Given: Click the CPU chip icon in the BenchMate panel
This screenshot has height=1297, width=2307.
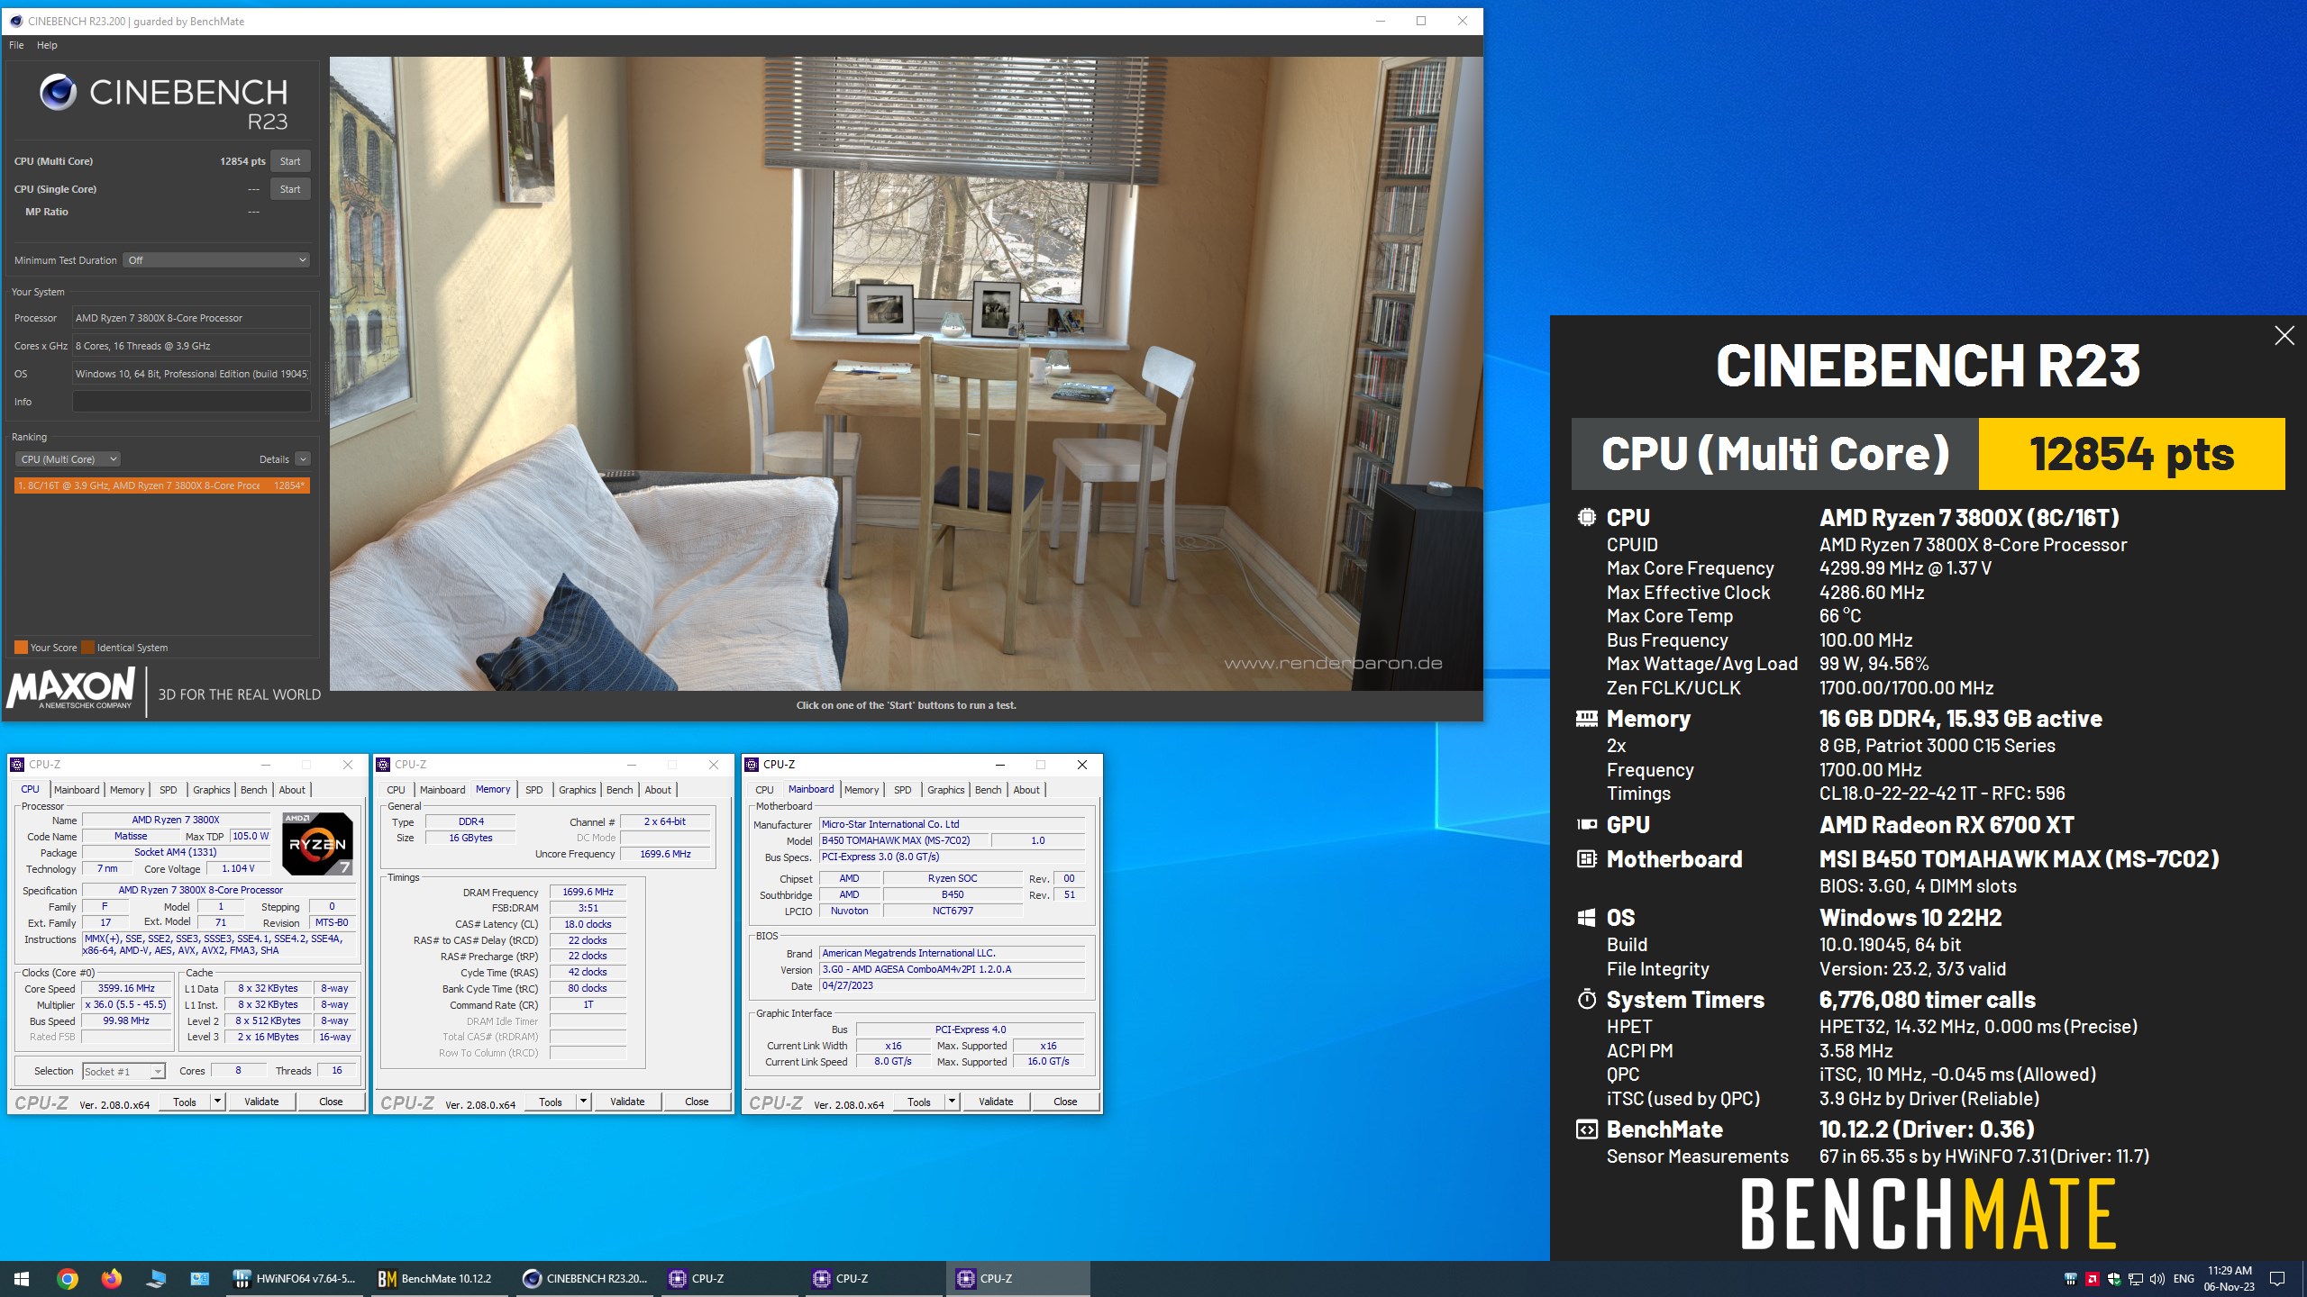Looking at the screenshot, I should point(1586,518).
